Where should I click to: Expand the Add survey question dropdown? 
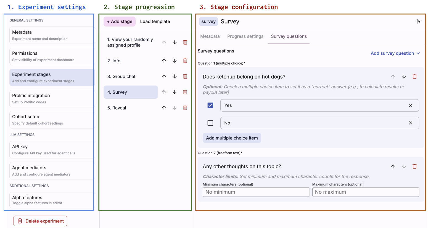pyautogui.click(x=395, y=53)
